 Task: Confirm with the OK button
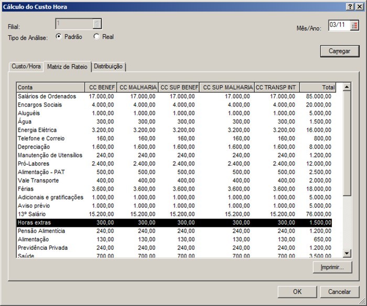297,292
